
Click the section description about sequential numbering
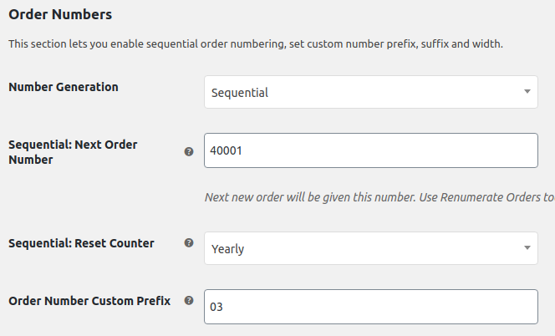point(256,44)
